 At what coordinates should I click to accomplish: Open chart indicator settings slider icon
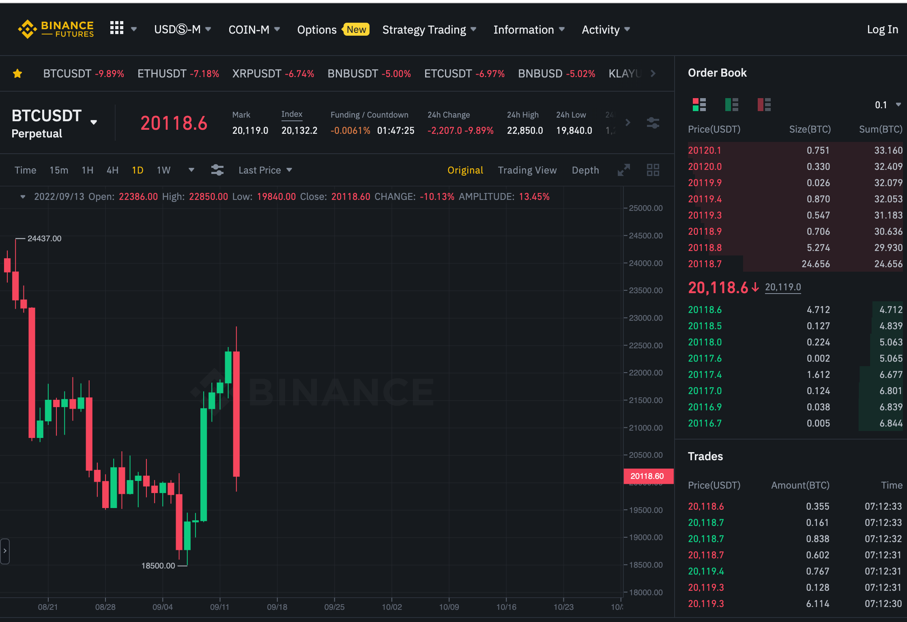[x=217, y=170]
